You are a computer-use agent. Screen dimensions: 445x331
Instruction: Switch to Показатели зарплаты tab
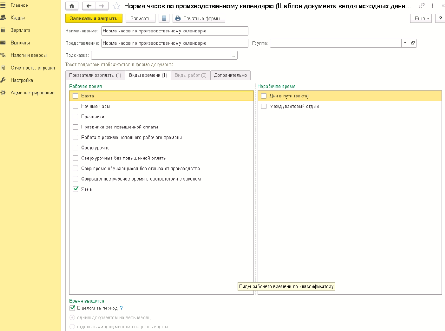coord(95,75)
